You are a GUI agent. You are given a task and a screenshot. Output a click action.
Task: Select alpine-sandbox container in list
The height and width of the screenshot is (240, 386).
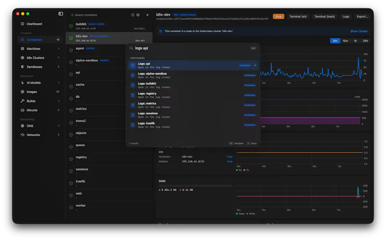(x=96, y=62)
